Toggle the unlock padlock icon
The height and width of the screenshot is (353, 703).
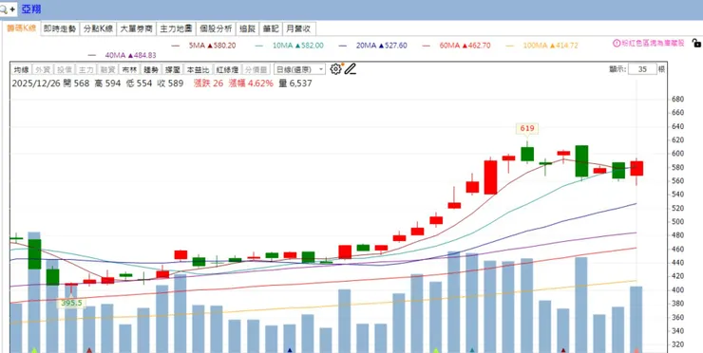(x=696, y=43)
